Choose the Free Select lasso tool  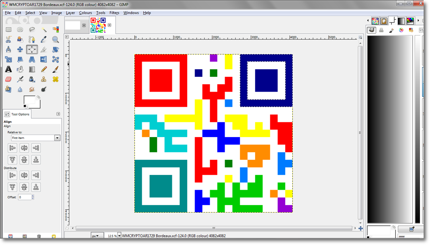click(x=32, y=29)
